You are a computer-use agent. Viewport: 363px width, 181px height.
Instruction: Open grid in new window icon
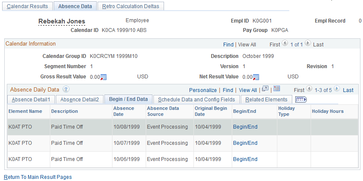click(265, 89)
